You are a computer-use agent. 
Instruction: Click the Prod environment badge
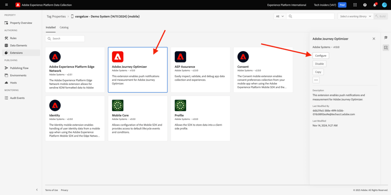(342, 5)
